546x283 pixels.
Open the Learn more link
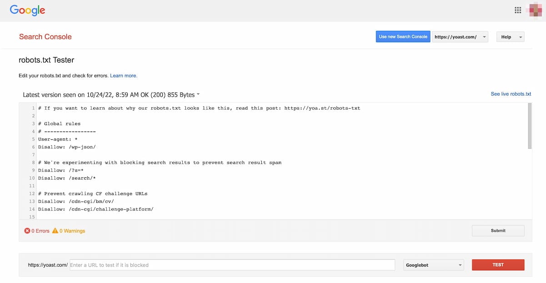(x=124, y=76)
